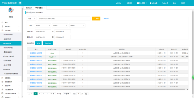Expand the 中医健康教育 menu chevron

(19, 89)
